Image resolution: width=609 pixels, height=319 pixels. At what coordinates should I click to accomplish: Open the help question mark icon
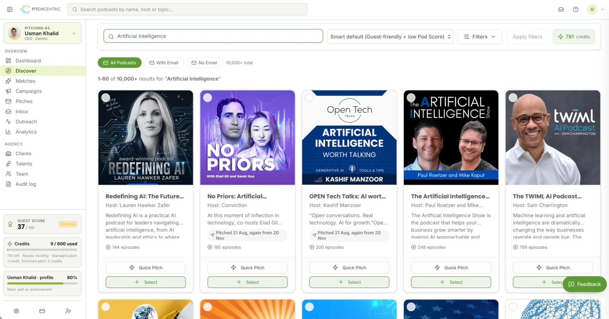click(x=576, y=10)
